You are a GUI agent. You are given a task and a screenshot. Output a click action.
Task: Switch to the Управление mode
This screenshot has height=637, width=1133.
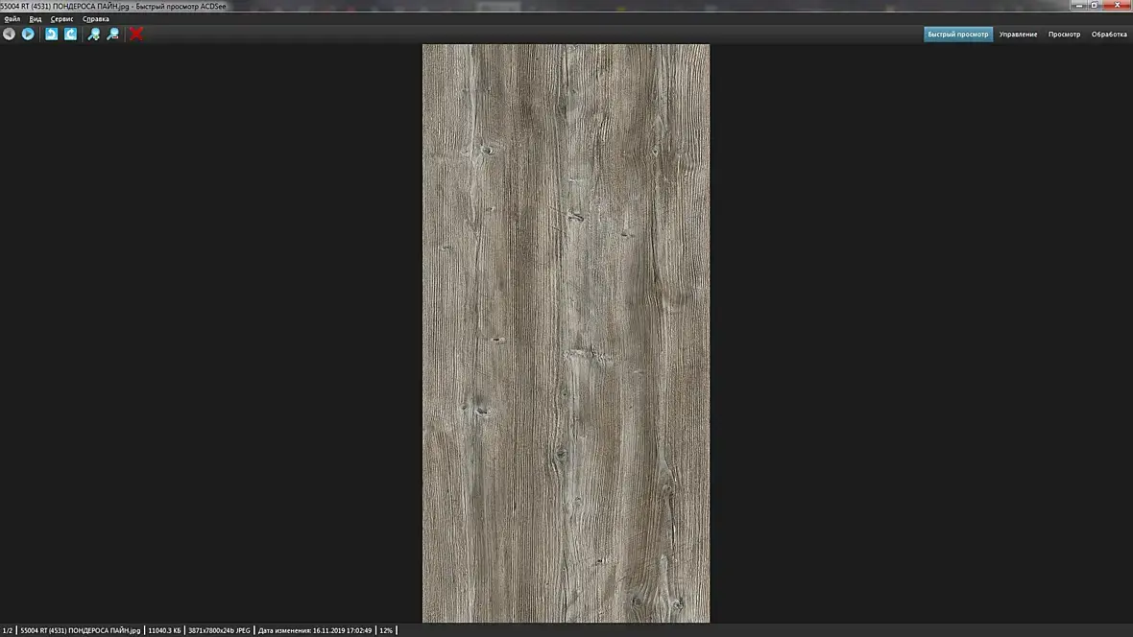point(1018,34)
